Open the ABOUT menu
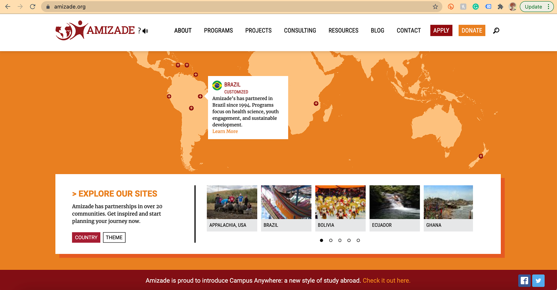 183,30
